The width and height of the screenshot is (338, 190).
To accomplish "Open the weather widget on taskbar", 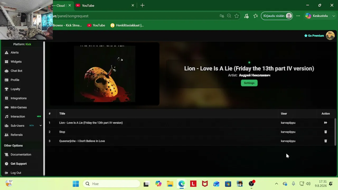I will pyautogui.click(x=9, y=183).
